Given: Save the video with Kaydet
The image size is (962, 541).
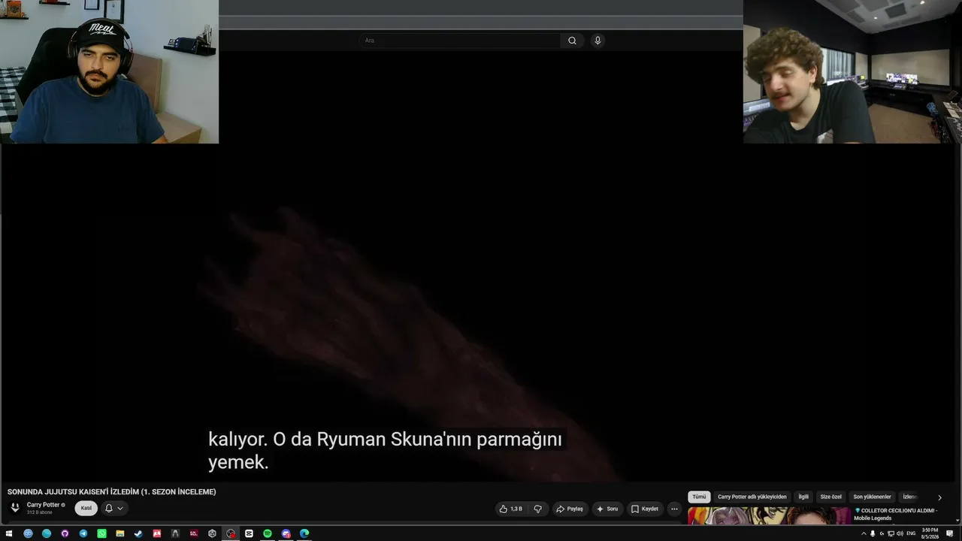Looking at the screenshot, I should (645, 509).
